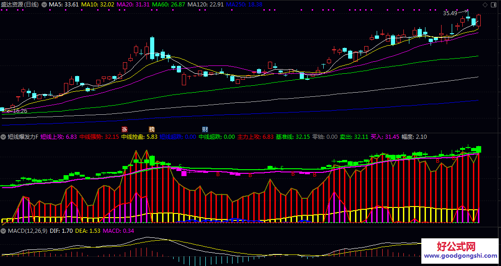Screen dimensions: 501x266
Task: Open the 榜 event marker
Action: point(151,129)
